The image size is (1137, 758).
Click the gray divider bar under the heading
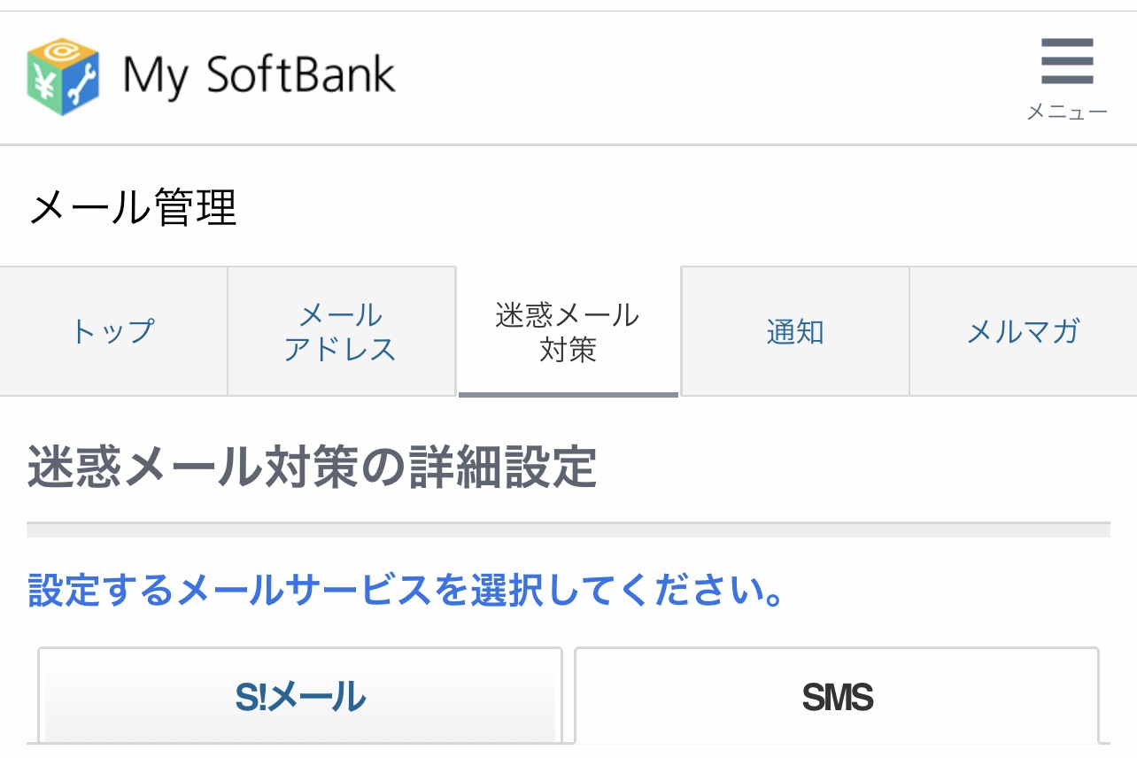tap(568, 530)
